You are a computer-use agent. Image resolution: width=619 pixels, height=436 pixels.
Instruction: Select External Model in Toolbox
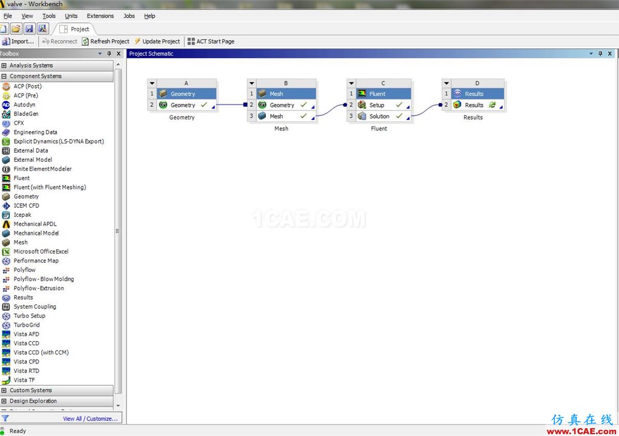[x=33, y=159]
